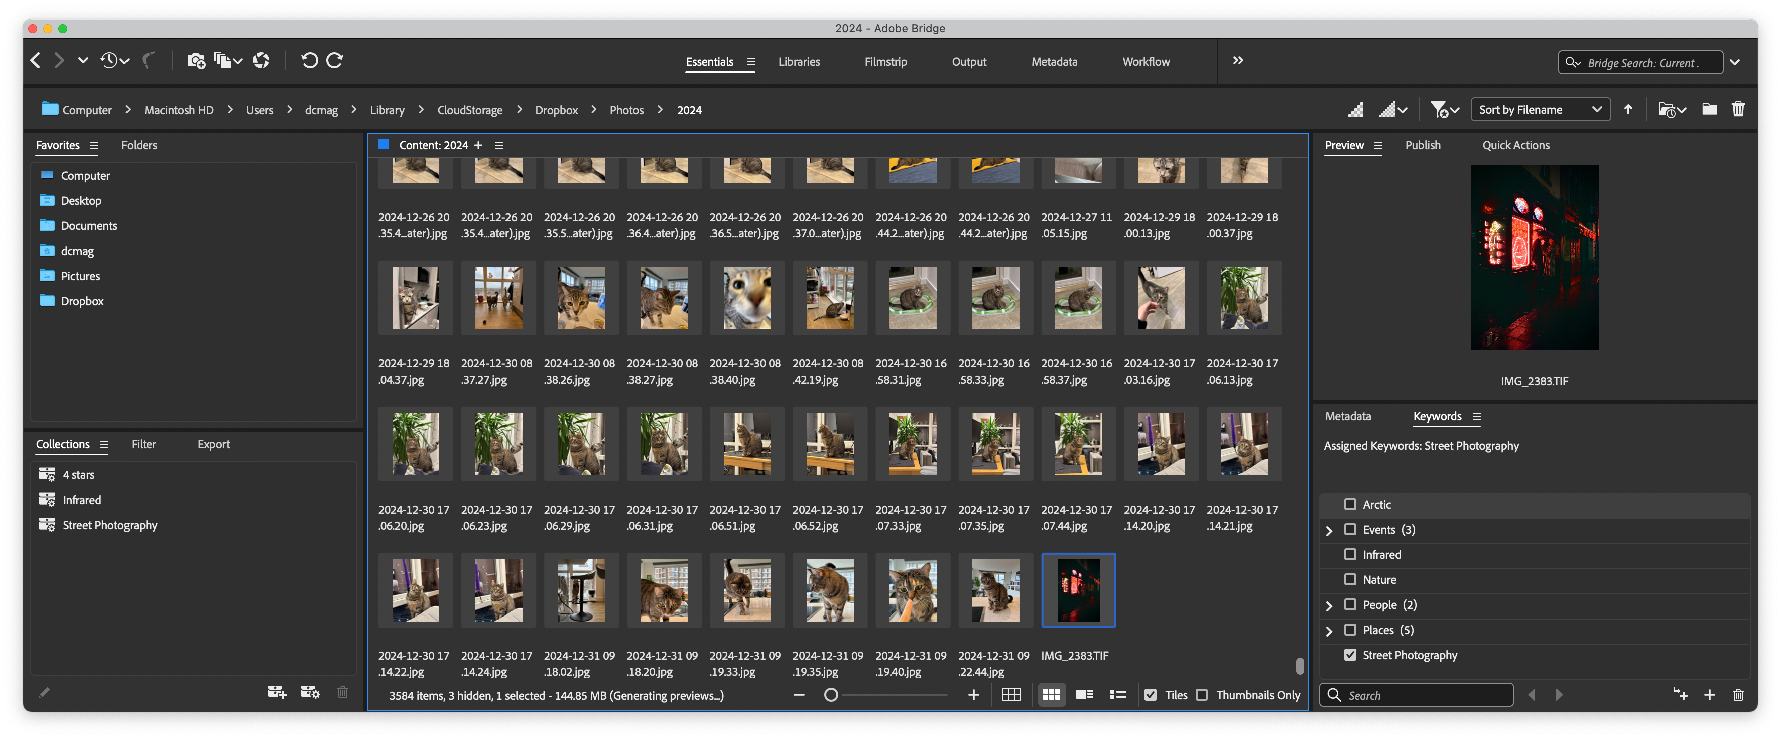Click the Create new folder icon
Image resolution: width=1781 pixels, height=739 pixels.
[x=1709, y=109]
